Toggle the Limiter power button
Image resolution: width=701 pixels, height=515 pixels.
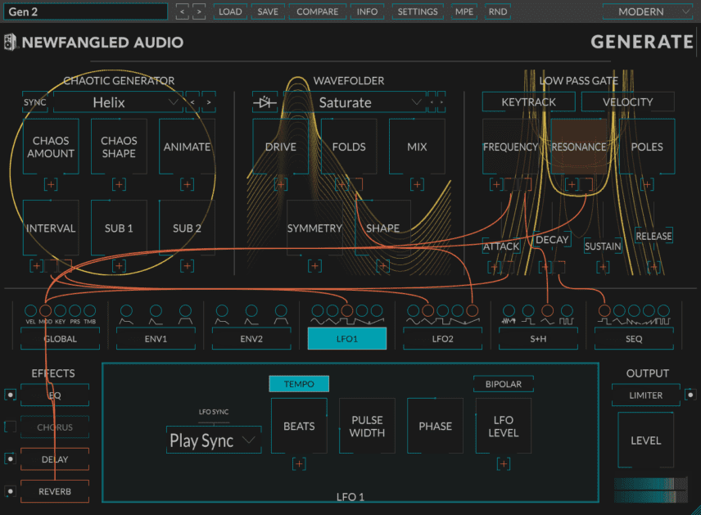point(690,395)
